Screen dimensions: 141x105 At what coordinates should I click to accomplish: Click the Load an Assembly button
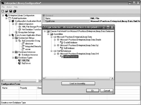(x=78, y=84)
